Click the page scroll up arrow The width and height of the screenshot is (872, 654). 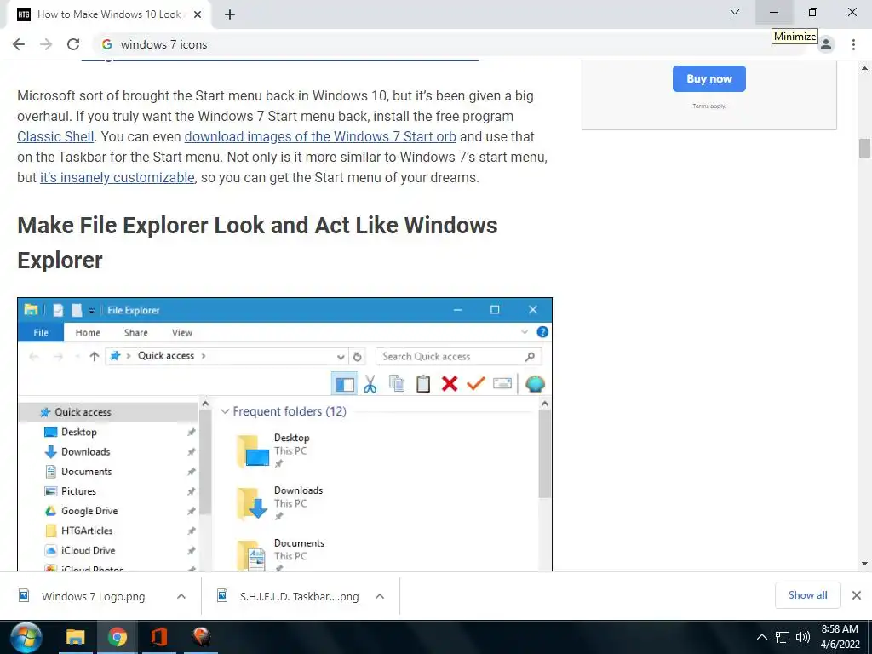pyautogui.click(x=865, y=68)
